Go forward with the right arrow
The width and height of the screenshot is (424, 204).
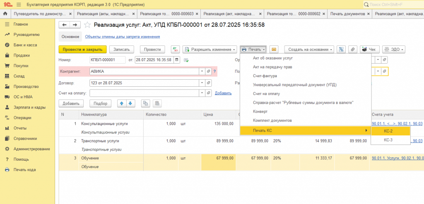click(x=75, y=25)
